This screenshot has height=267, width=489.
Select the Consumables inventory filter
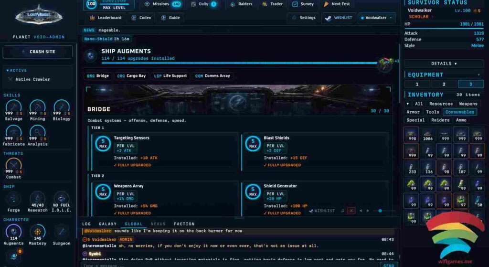[460, 112]
